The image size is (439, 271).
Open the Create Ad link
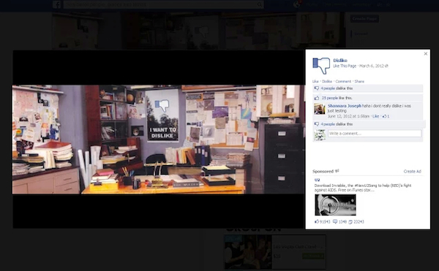coord(413,171)
